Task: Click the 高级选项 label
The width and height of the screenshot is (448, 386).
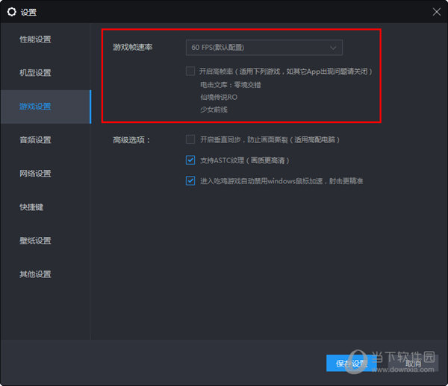Action: click(131, 140)
